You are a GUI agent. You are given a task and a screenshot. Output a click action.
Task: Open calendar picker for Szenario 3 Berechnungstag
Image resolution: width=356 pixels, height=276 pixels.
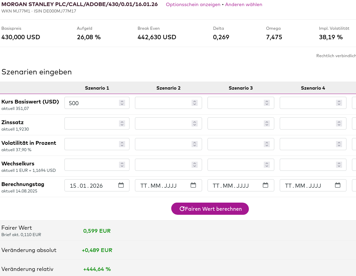(x=265, y=185)
